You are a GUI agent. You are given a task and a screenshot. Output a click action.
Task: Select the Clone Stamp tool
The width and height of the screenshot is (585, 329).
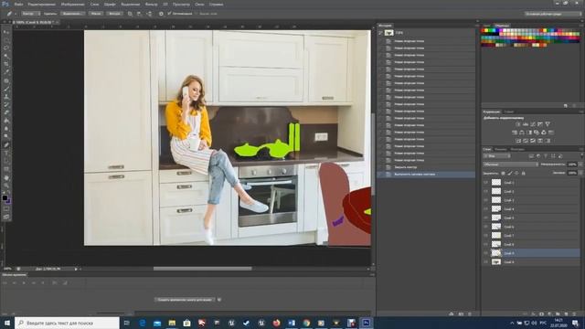[x=6, y=97]
